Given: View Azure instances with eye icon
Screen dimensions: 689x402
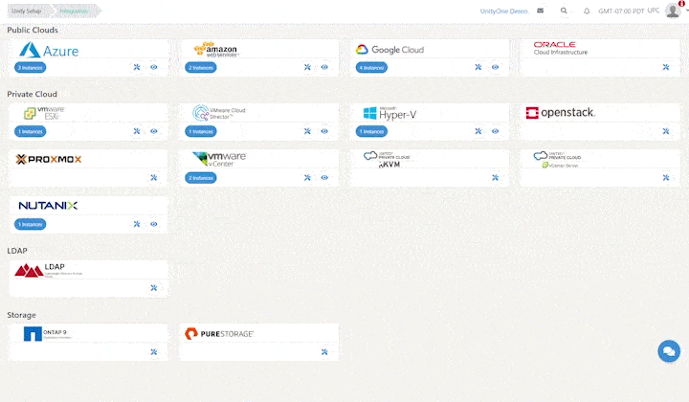Looking at the screenshot, I should coord(154,67).
